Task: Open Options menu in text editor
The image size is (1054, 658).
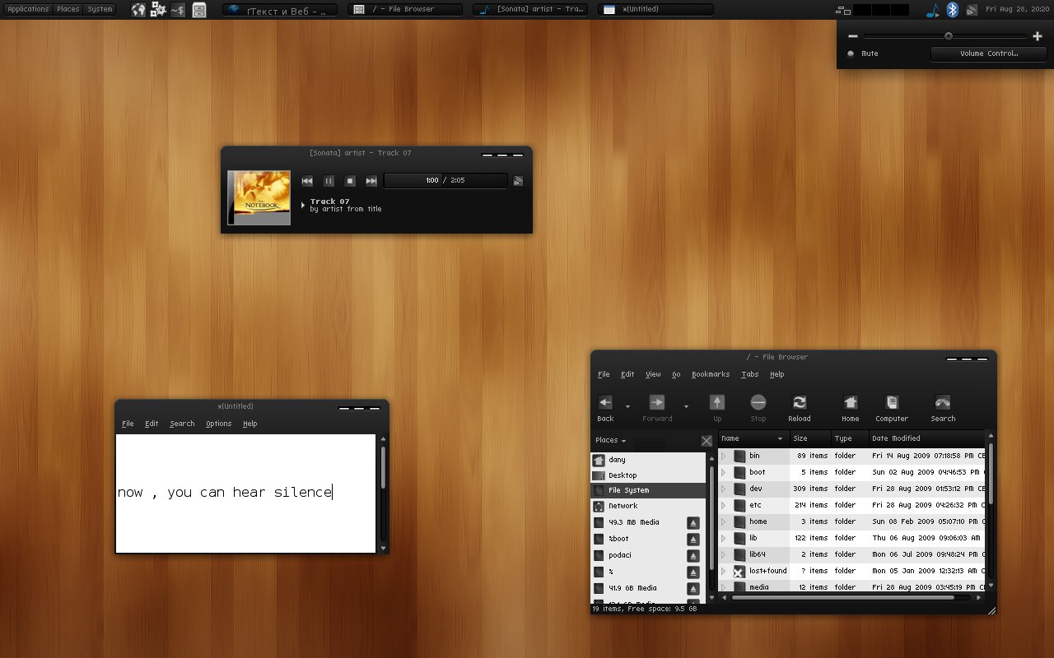Action: pos(218,424)
